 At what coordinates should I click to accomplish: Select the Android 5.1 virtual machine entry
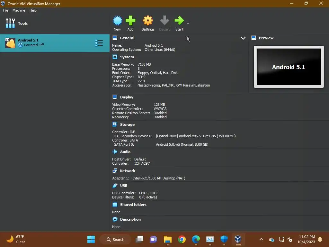(x=55, y=43)
